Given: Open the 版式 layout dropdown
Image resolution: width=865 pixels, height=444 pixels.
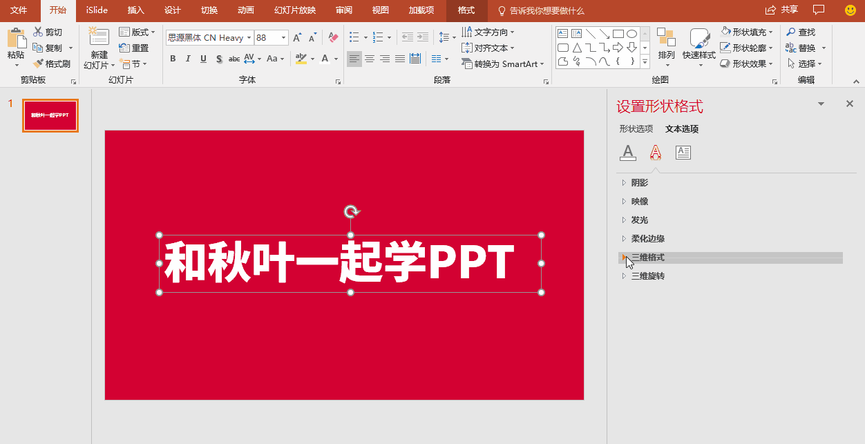Looking at the screenshot, I should click(x=137, y=32).
